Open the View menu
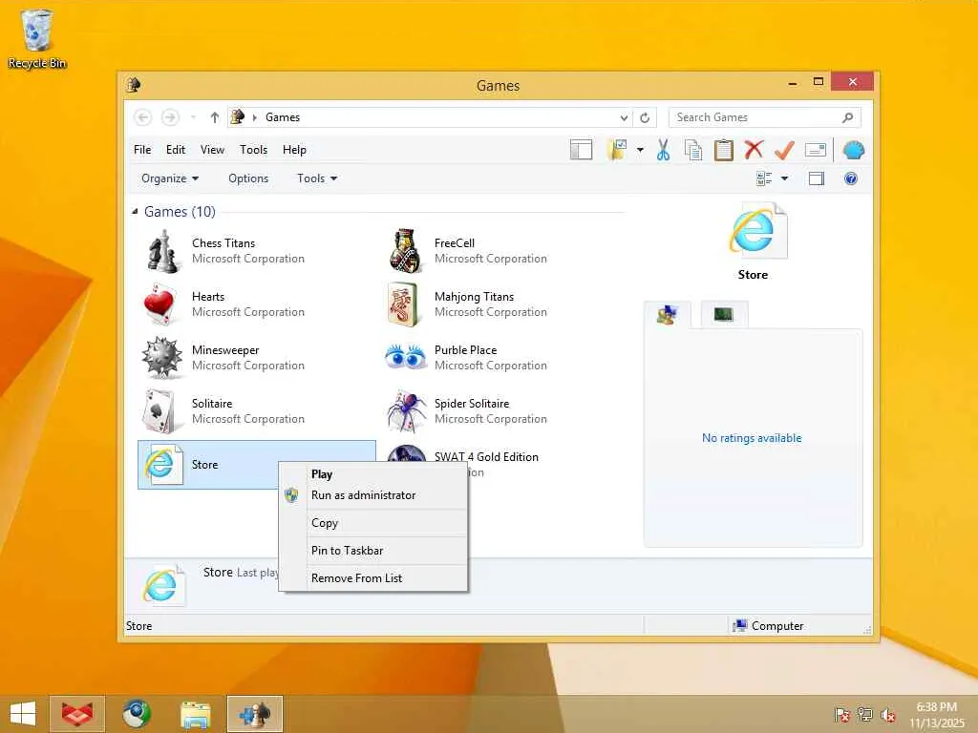978x733 pixels. coord(212,150)
